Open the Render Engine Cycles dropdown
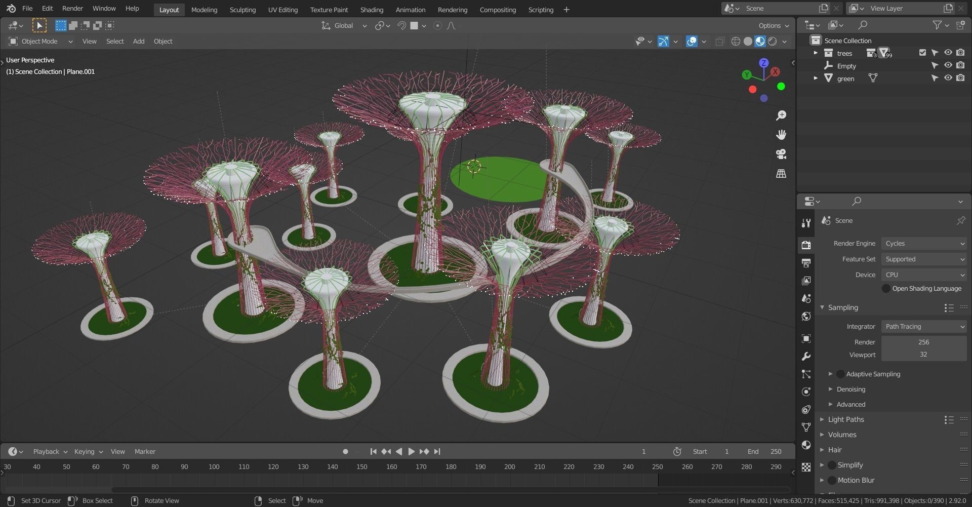Screen dimensions: 972x507 [924, 244]
